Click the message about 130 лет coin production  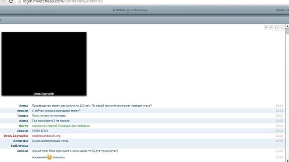point(92,106)
